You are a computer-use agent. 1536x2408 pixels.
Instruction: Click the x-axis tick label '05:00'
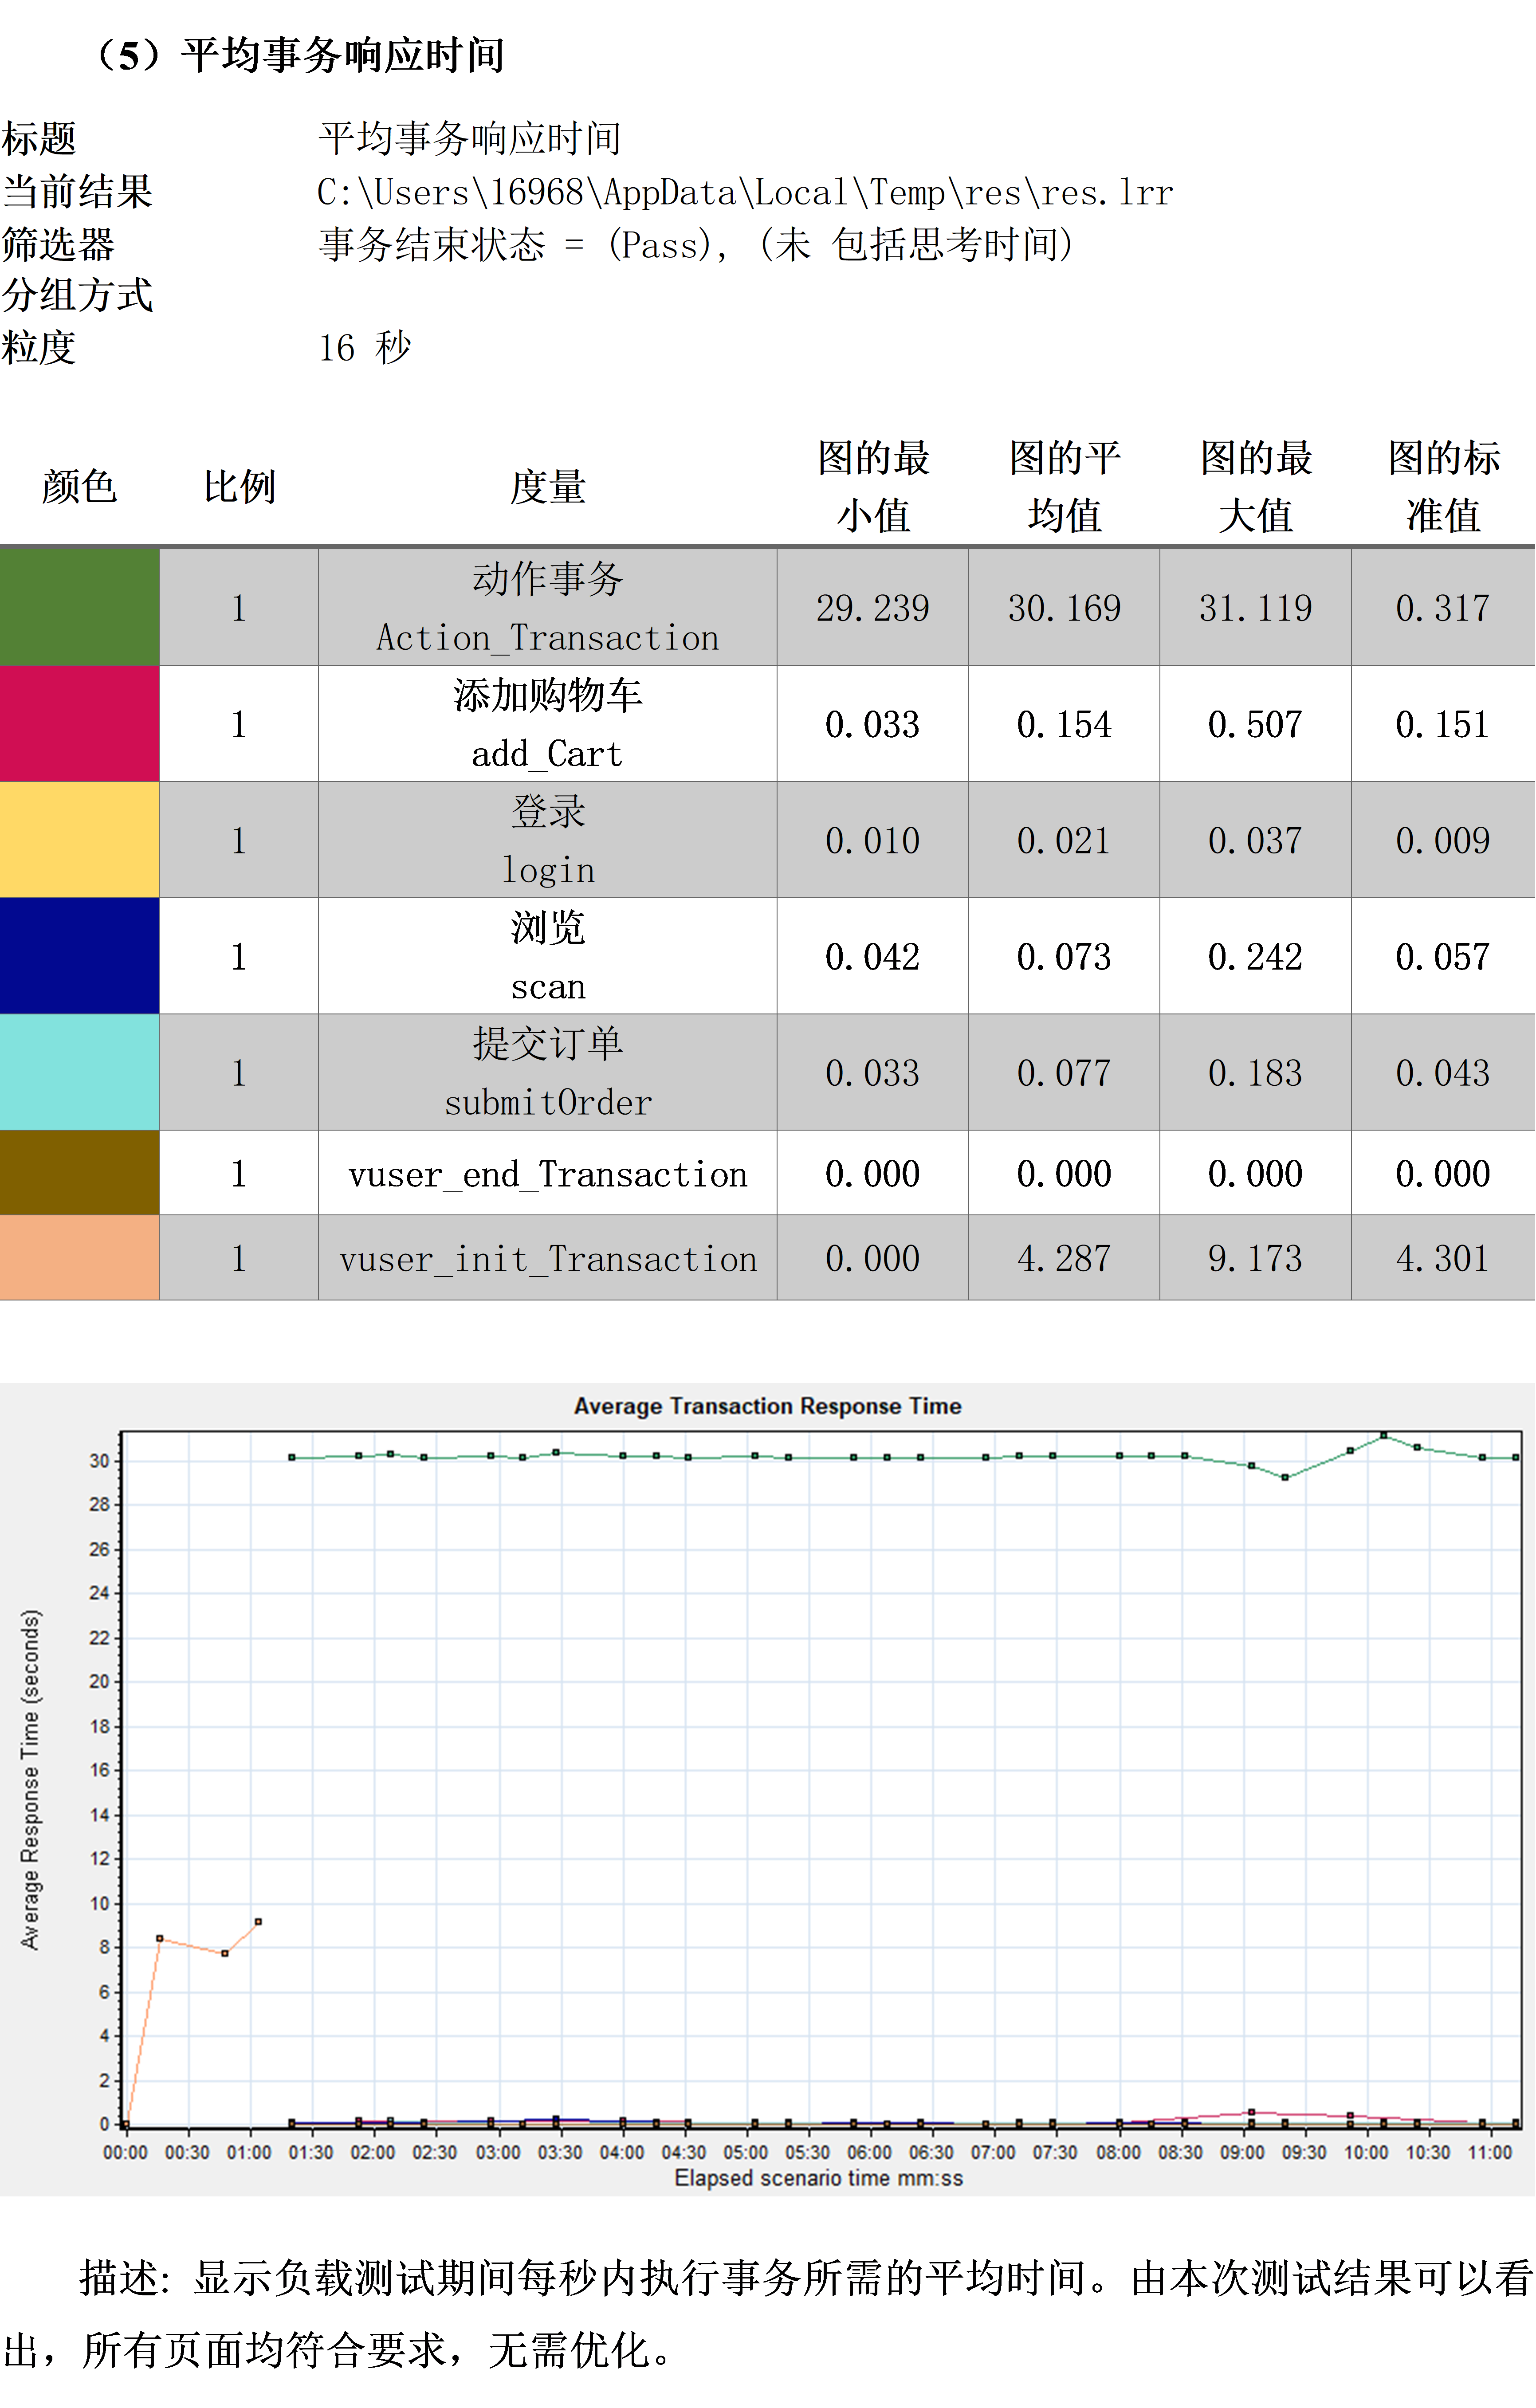745,2152
